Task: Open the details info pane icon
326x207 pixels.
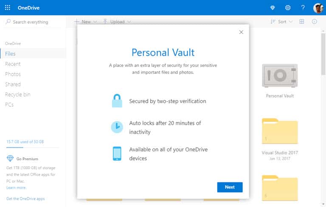Action: [x=315, y=22]
